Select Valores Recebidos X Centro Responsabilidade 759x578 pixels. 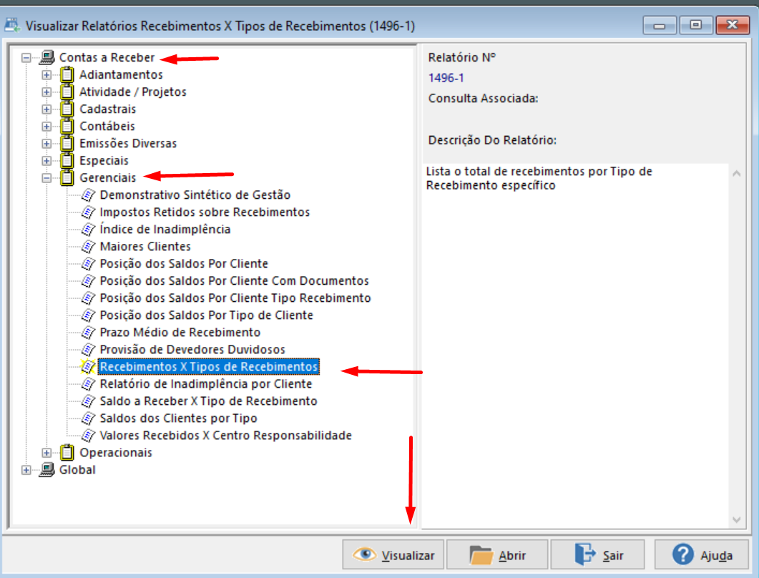225,436
